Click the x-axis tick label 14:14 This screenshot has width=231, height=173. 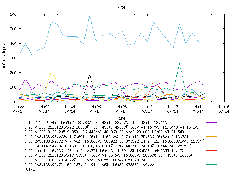pyautogui.click(x=198, y=107)
